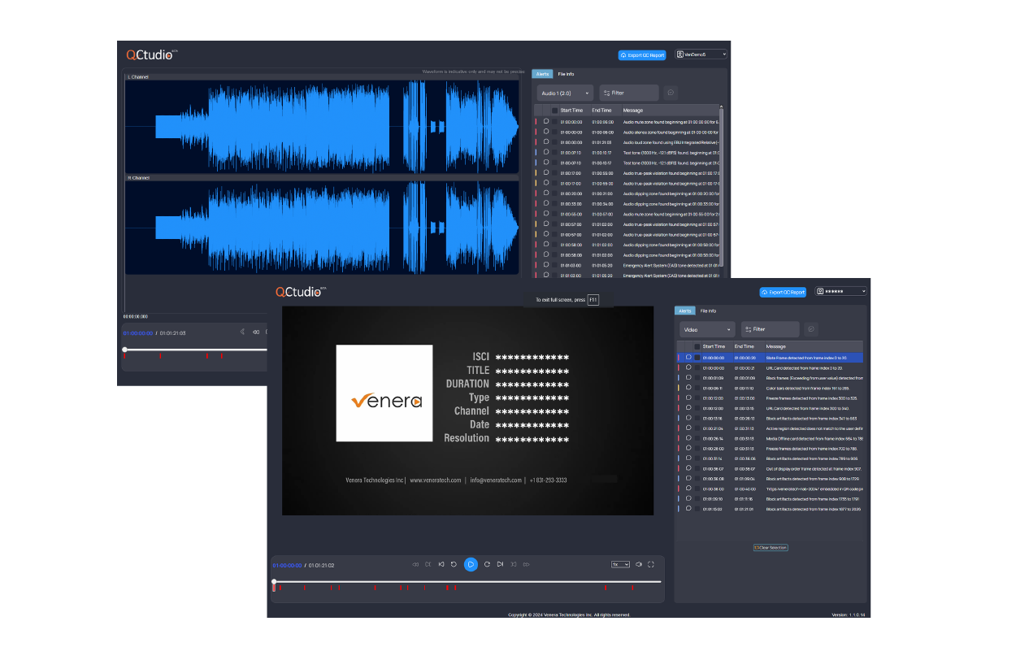Click the rewind icon in video player controls
Viewport: 1016px width, 669px height.
(415, 564)
